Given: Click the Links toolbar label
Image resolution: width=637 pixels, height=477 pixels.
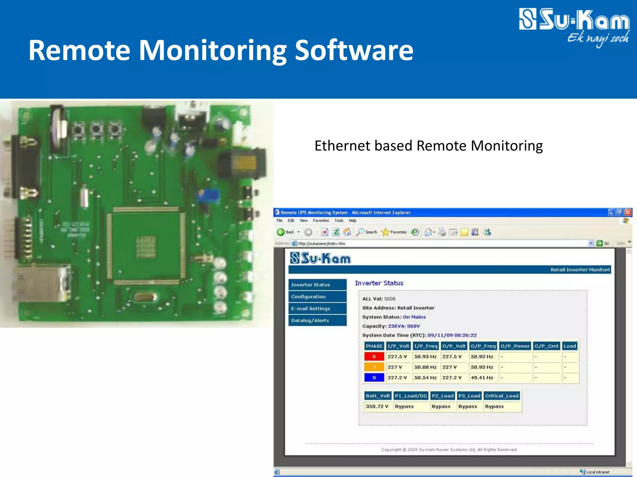Looking at the screenshot, I should point(621,243).
